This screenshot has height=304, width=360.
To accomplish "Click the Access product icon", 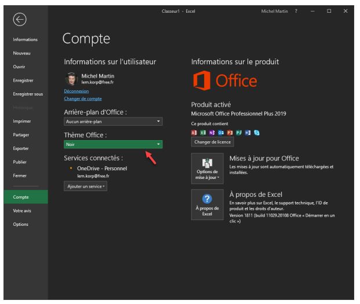I will (x=195, y=132).
